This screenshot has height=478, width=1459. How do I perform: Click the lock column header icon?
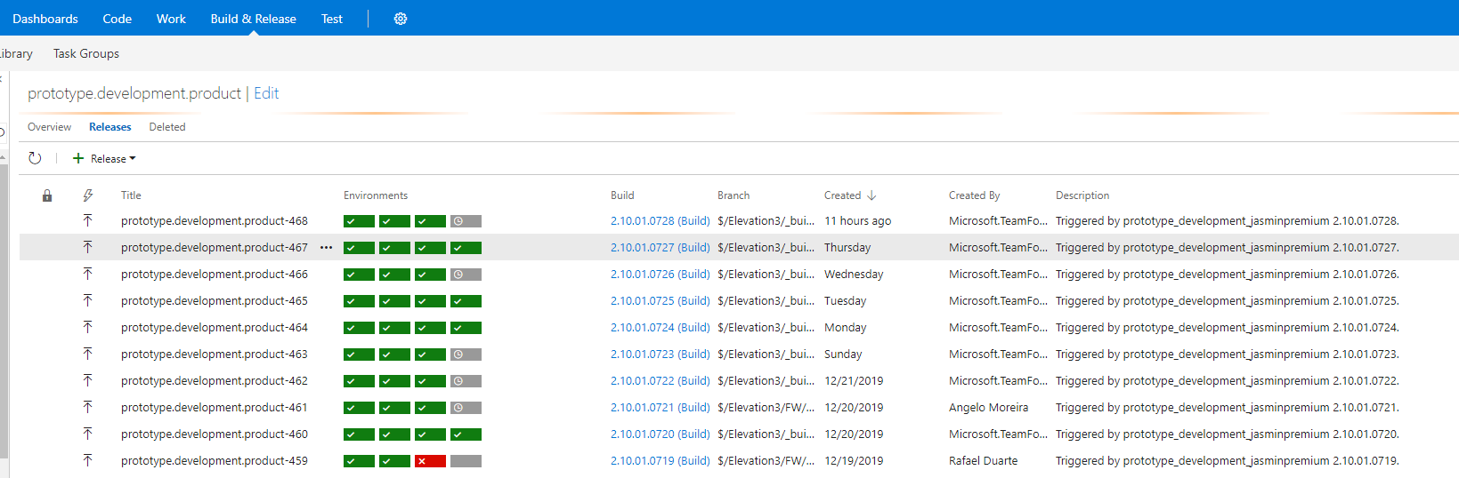pyautogui.click(x=47, y=195)
